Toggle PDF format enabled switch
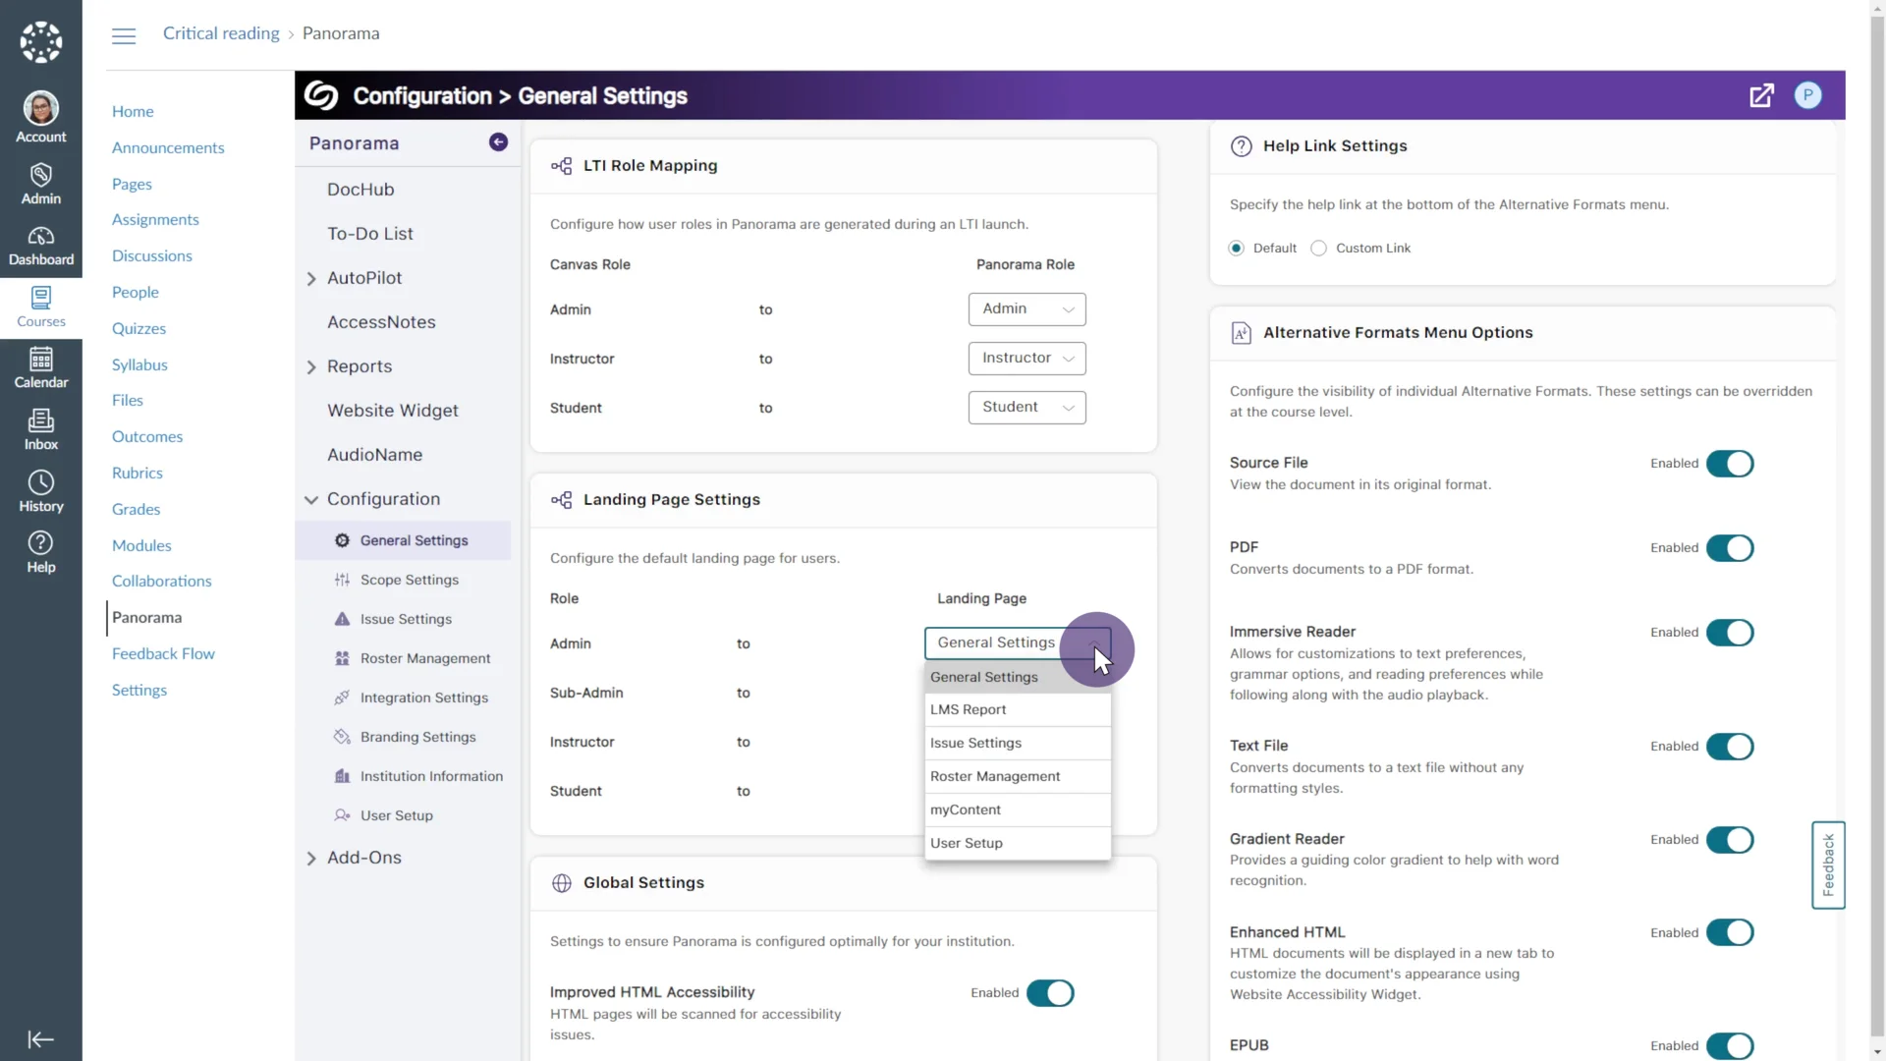The height and width of the screenshot is (1061, 1886). coord(1730,548)
